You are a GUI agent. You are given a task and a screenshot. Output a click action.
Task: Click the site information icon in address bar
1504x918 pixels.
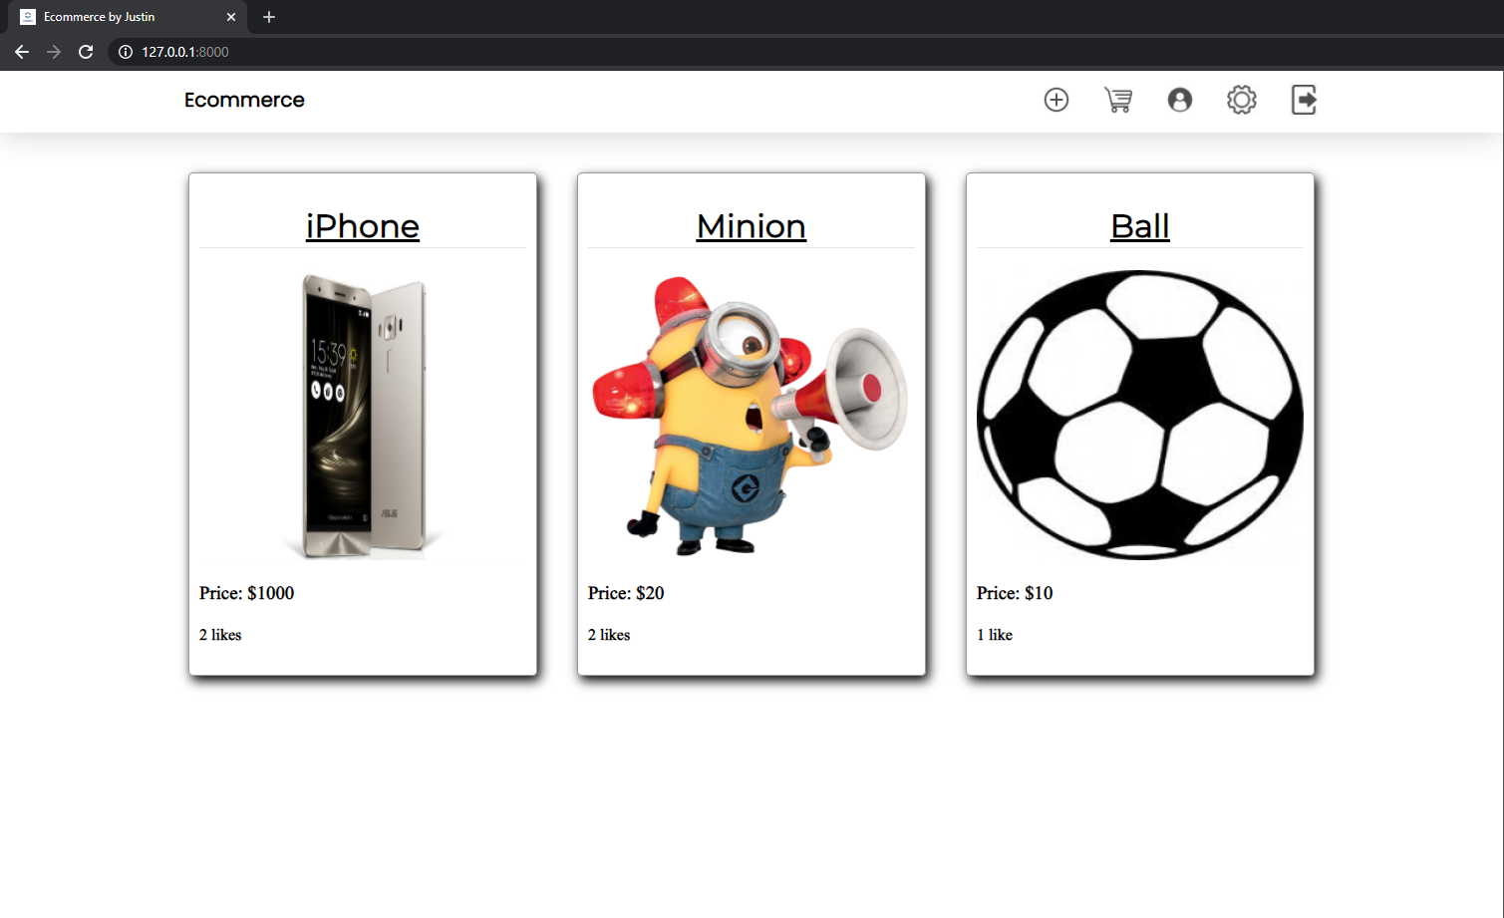click(x=126, y=52)
